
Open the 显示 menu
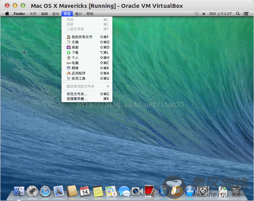pyautogui.click(x=56, y=14)
